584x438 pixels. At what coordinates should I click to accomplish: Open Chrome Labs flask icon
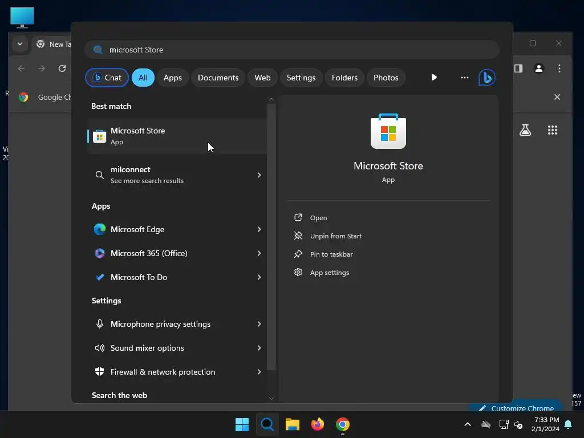525,130
